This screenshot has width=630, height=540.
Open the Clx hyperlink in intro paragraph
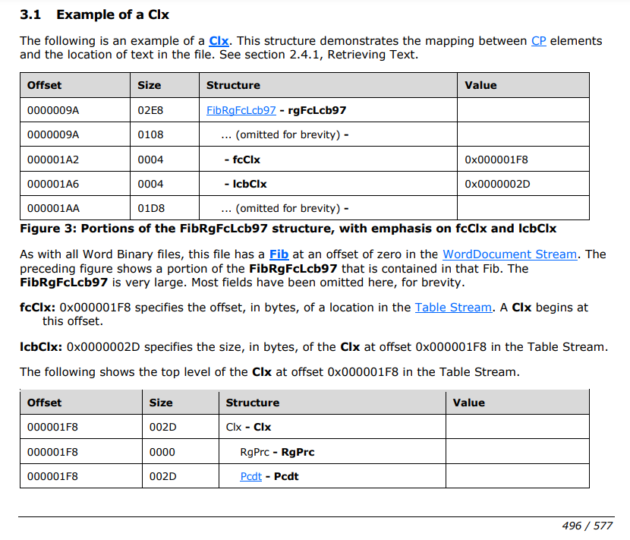point(219,41)
